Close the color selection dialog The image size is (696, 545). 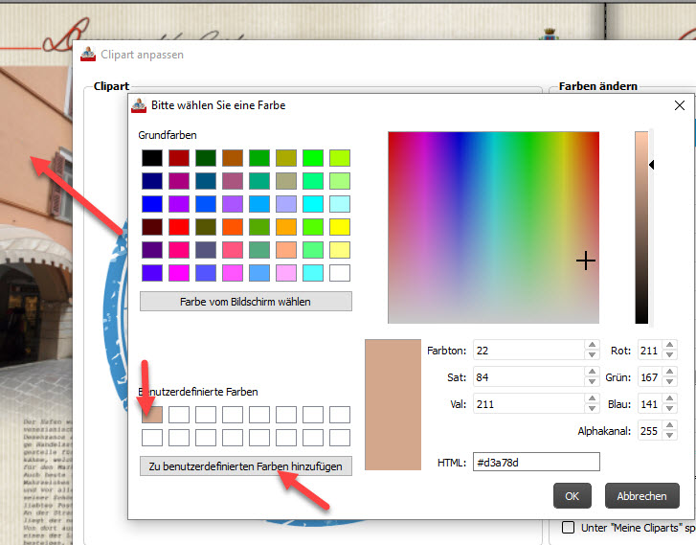680,105
